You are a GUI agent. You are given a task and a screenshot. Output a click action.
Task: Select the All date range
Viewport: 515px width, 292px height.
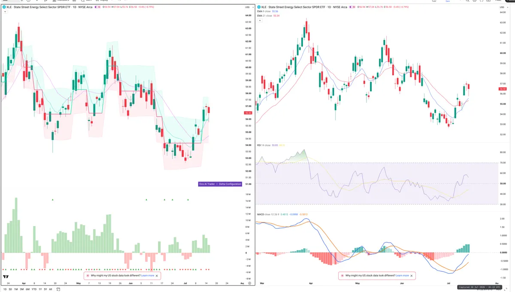[x=51, y=289]
